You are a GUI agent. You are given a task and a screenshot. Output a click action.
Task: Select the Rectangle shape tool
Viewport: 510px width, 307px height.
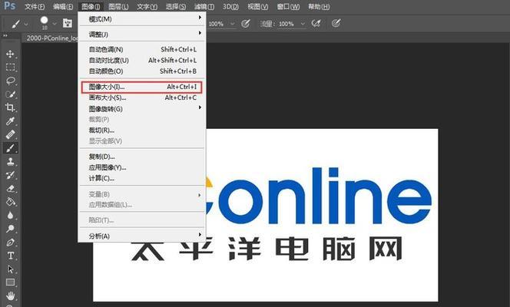(10, 282)
